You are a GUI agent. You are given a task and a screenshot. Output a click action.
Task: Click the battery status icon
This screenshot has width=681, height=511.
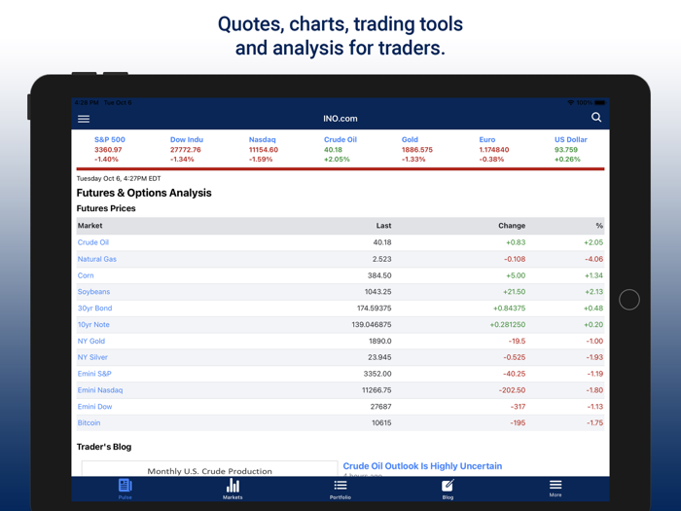[x=600, y=102]
